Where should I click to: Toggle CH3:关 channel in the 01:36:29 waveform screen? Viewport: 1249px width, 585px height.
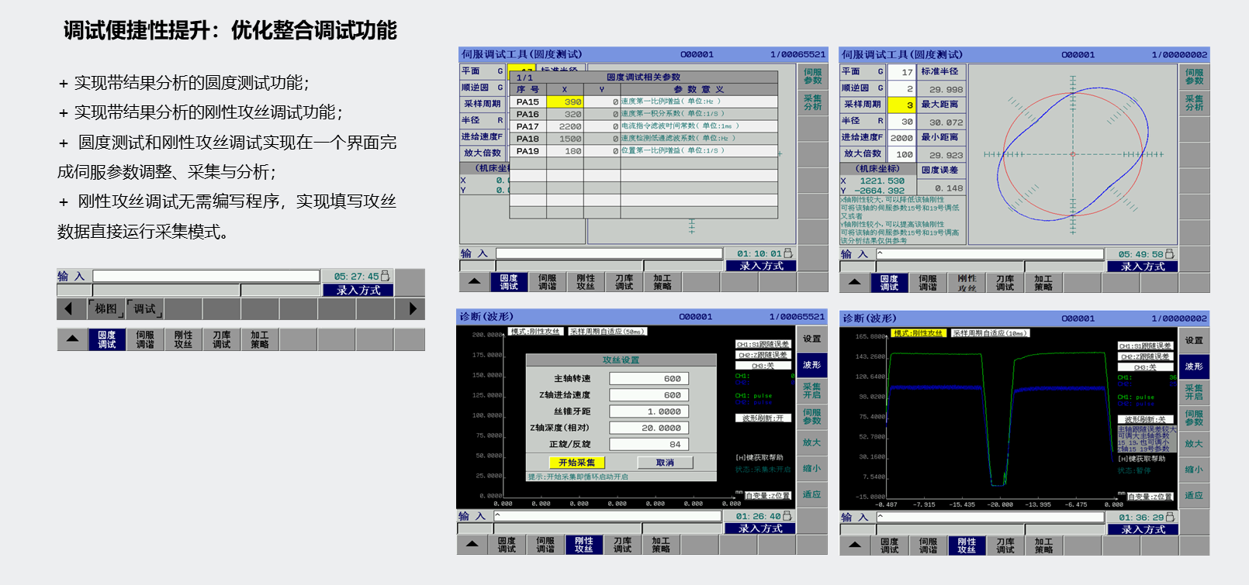[1145, 367]
